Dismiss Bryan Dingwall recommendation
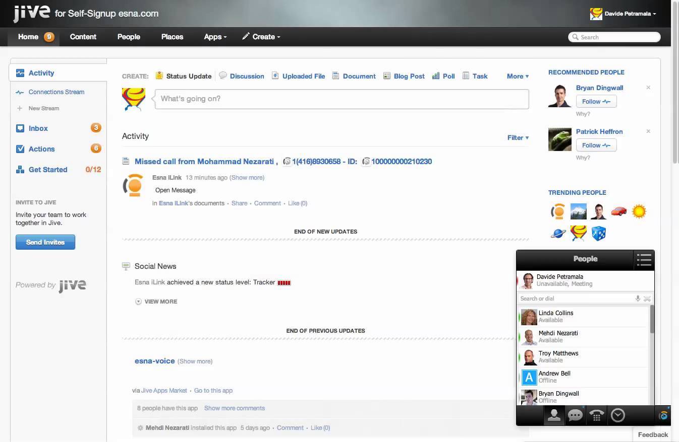679x442 pixels. (648, 88)
